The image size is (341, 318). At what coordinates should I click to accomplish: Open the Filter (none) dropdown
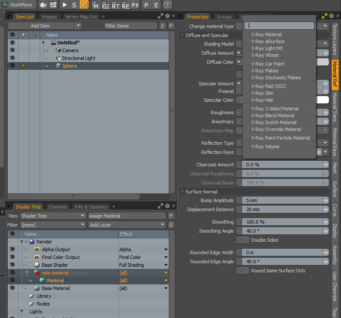(53, 225)
